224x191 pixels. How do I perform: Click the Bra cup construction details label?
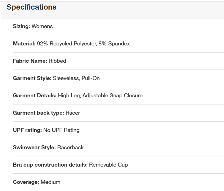point(50,165)
